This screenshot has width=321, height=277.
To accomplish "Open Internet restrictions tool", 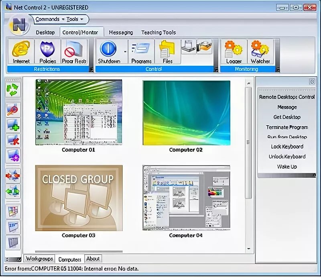I will point(21,52).
